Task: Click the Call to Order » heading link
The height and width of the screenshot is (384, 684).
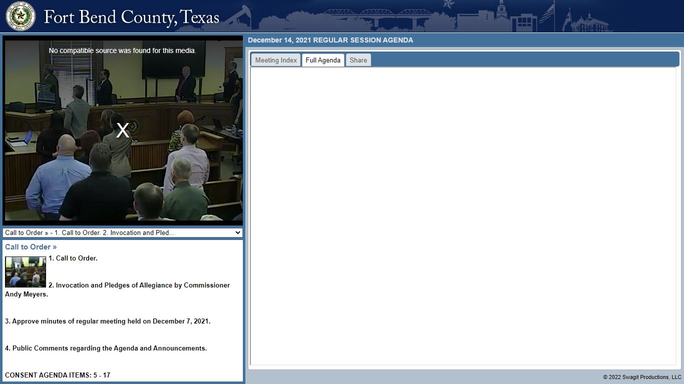Action: coord(31,247)
